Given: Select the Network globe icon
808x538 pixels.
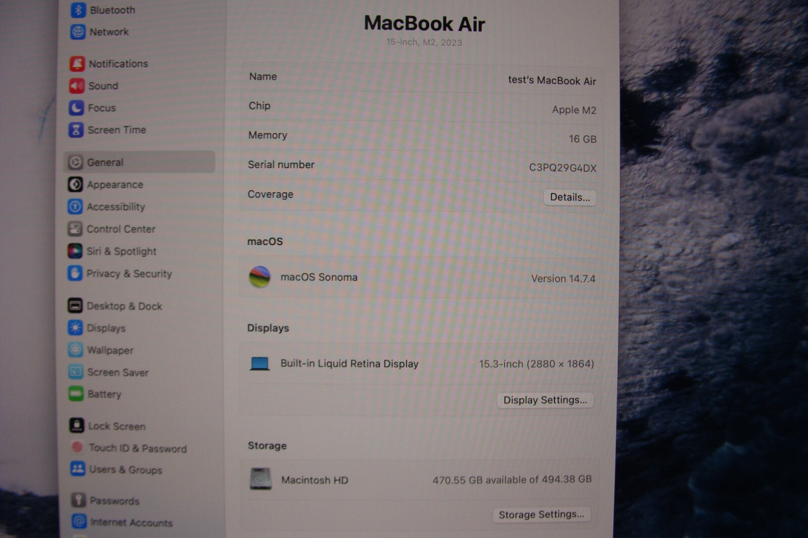Looking at the screenshot, I should point(78,32).
